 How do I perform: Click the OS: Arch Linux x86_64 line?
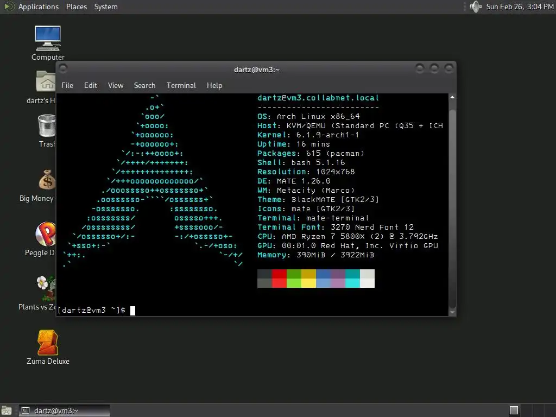(308, 116)
